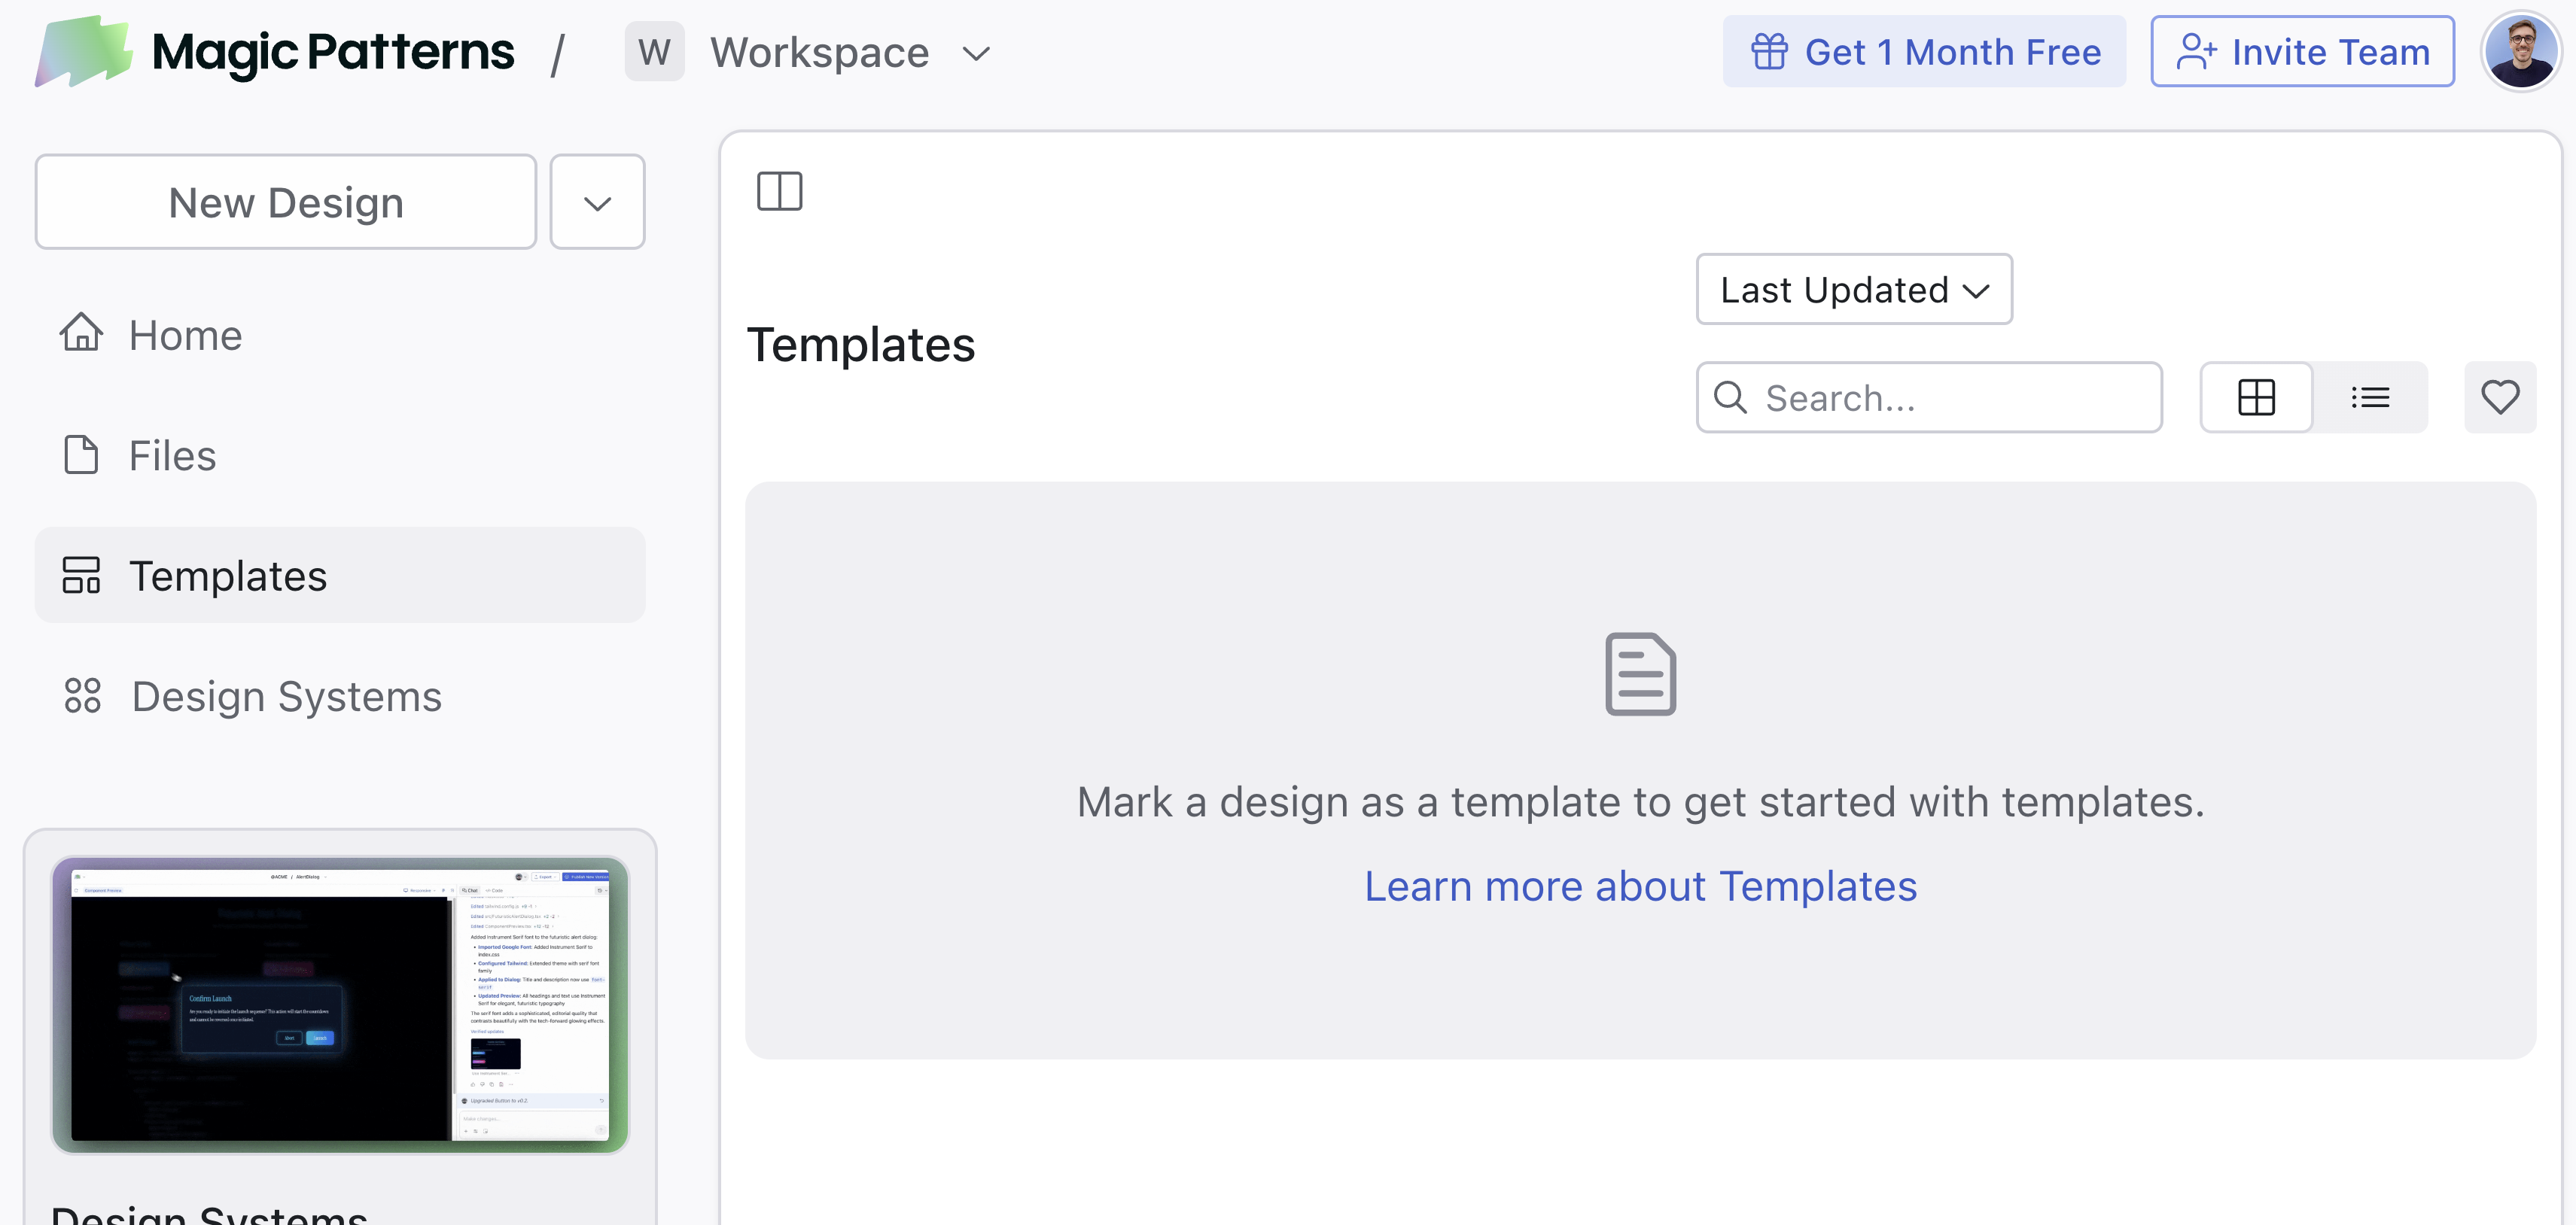Viewport: 2576px width, 1225px height.
Task: Toggle favorites heart filter
Action: click(2499, 398)
